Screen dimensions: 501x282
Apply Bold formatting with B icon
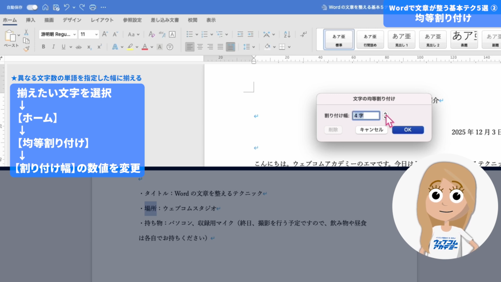coord(43,47)
